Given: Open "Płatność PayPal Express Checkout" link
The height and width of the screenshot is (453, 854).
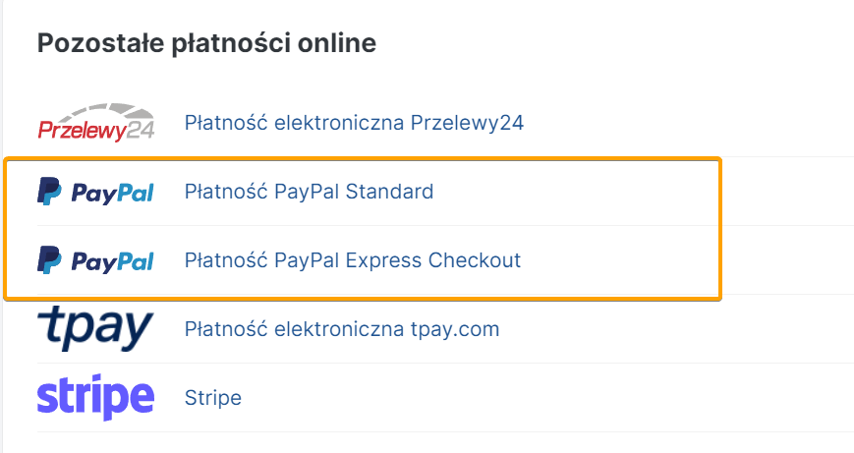Looking at the screenshot, I should tap(352, 260).
